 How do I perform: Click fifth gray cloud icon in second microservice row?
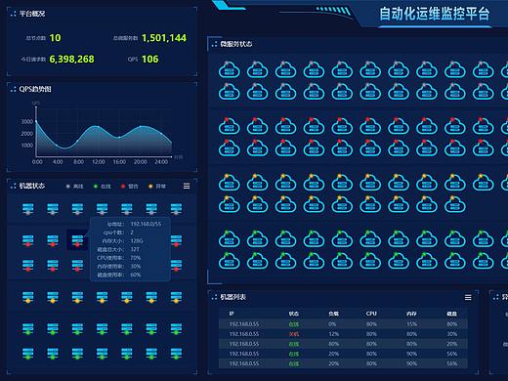coord(342,91)
